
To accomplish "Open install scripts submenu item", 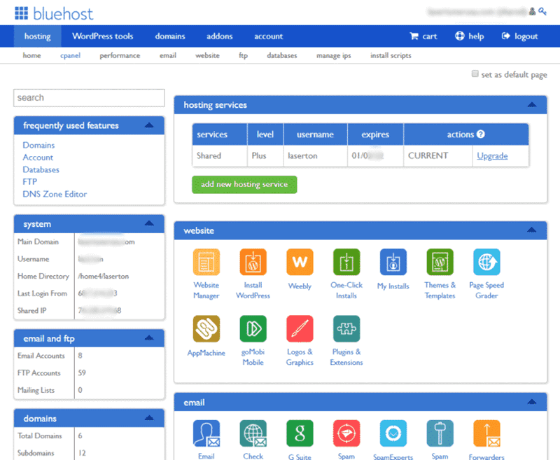I will point(391,56).
